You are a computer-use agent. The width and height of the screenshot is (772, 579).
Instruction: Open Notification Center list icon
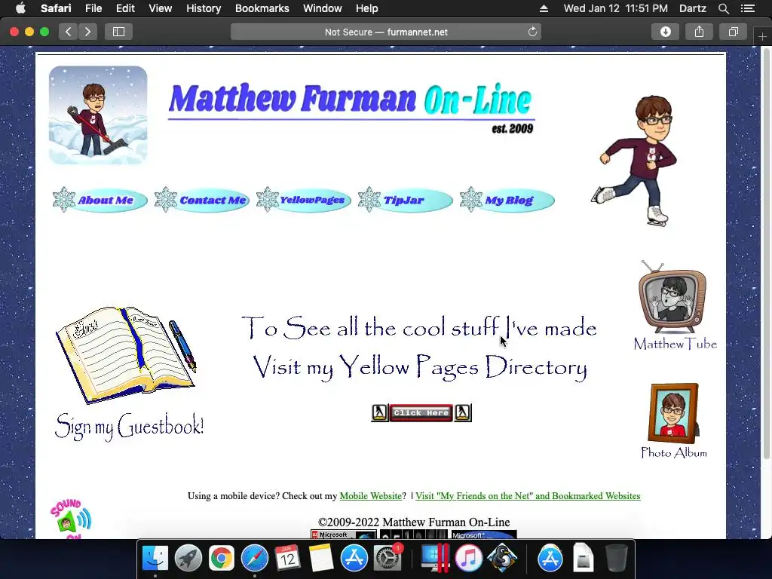tap(748, 8)
